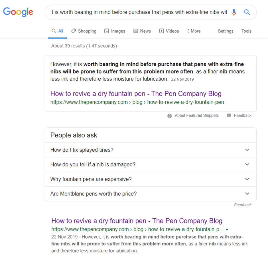Expand 'How do you tell if a nib is damaged?'
The width and height of the screenshot is (268, 260).
click(x=151, y=164)
